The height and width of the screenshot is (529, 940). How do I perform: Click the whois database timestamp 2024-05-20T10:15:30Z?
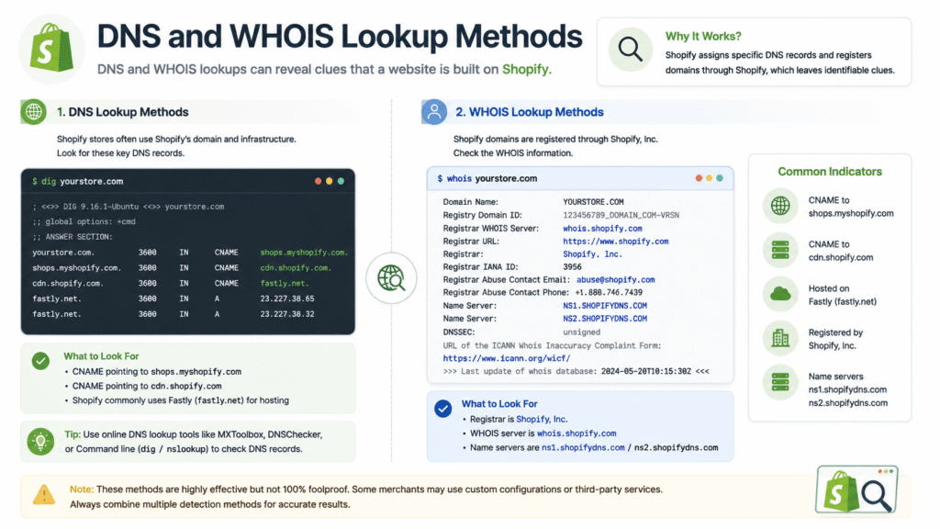coord(645,371)
